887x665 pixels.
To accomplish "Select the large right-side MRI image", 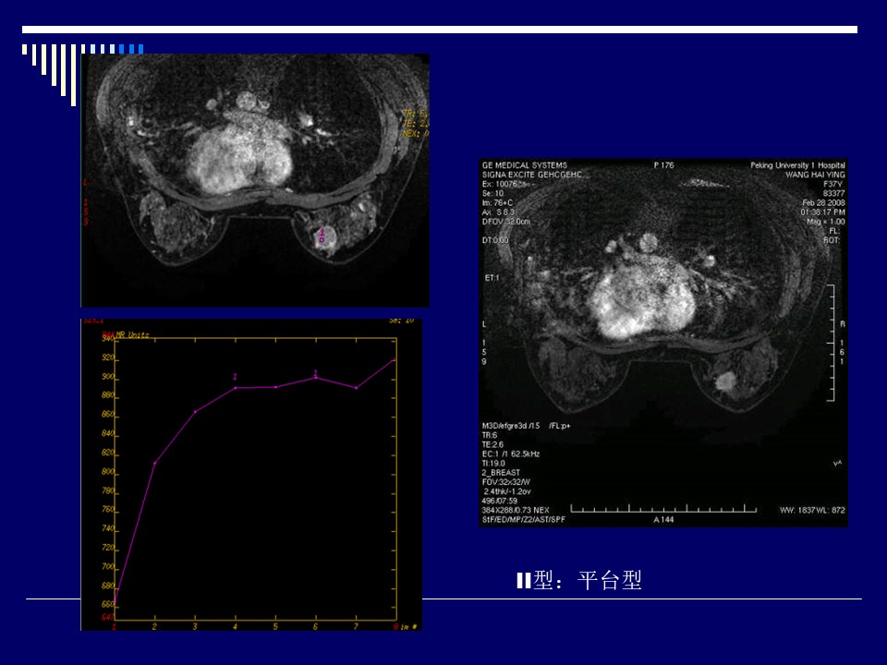I will coord(663,343).
